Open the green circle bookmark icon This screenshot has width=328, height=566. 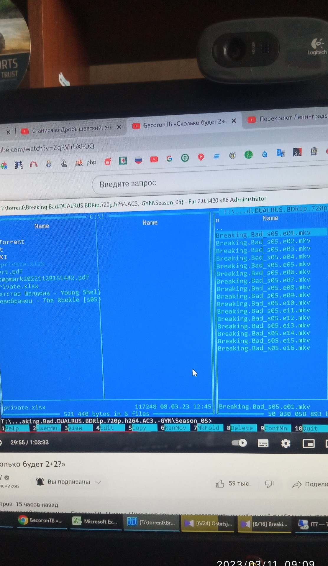pos(248,154)
